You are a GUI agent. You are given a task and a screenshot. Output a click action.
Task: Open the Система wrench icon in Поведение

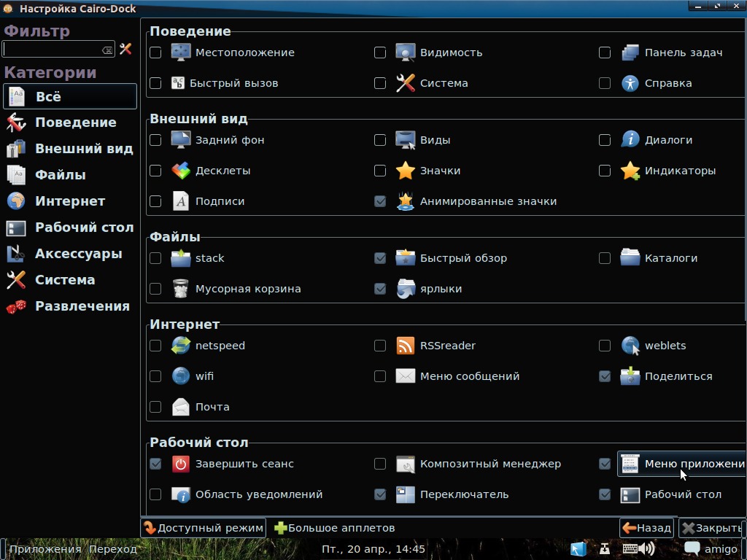(x=406, y=83)
